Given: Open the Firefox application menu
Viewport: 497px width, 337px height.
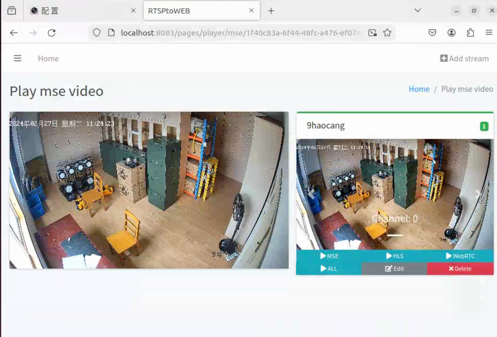Looking at the screenshot, I should [489, 33].
